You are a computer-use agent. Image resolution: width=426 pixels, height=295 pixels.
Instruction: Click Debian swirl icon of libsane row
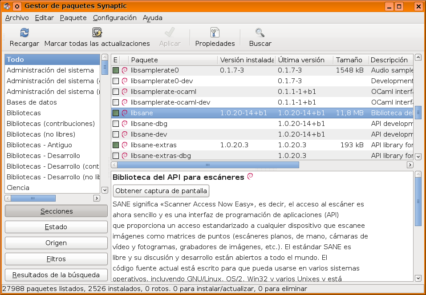click(x=125, y=113)
